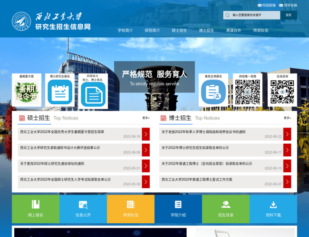Click red icon beside 硕士招生 heading
309x237 pixels.
tap(22, 118)
